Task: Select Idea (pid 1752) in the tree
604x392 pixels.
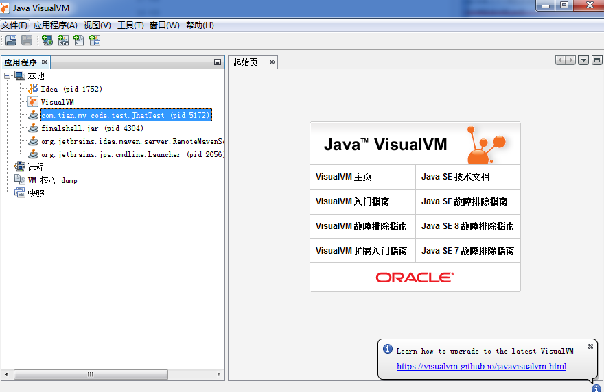Action: (71, 89)
